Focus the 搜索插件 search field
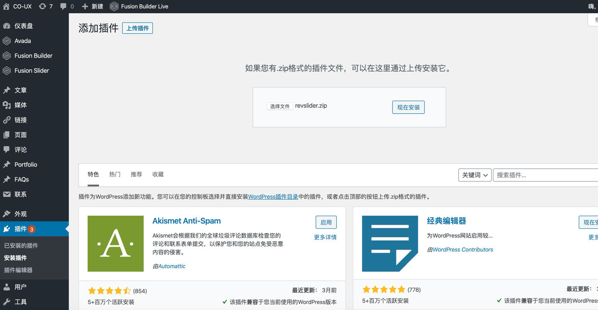Image resolution: width=598 pixels, height=310 pixels. (545, 175)
